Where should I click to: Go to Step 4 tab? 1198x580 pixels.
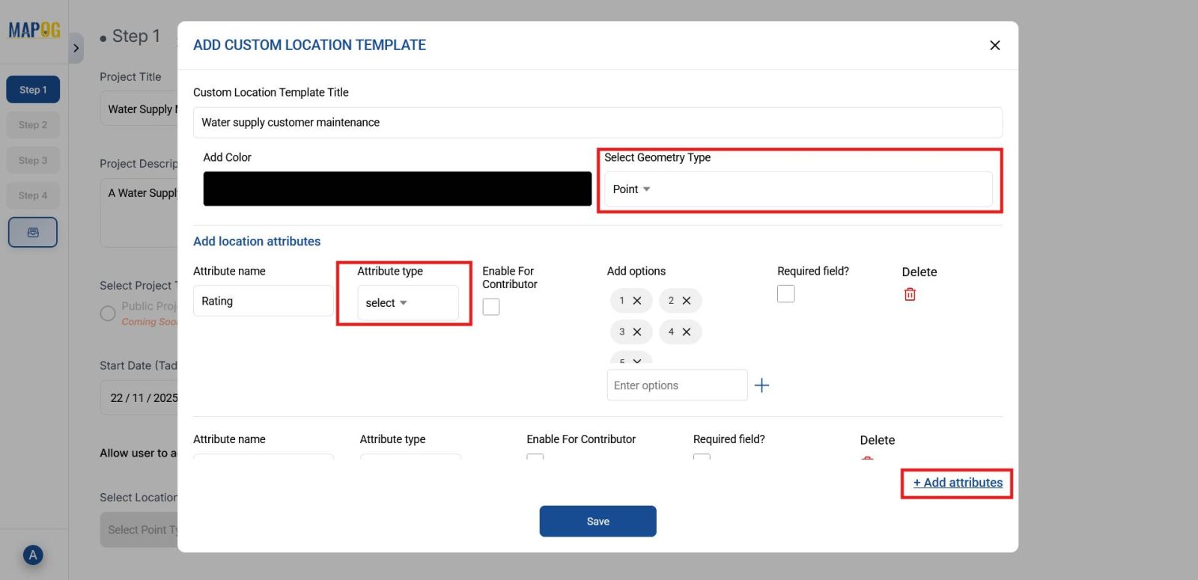33,195
